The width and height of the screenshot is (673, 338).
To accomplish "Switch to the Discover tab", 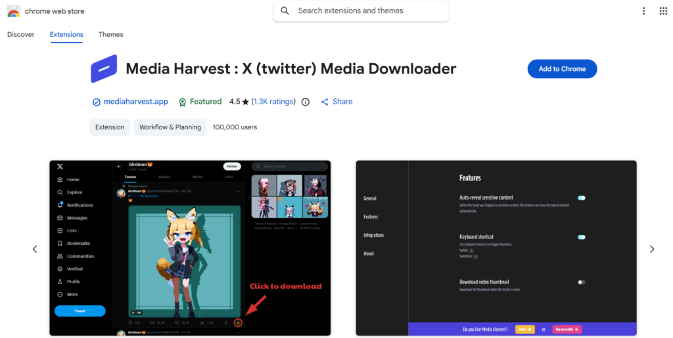I will [20, 34].
